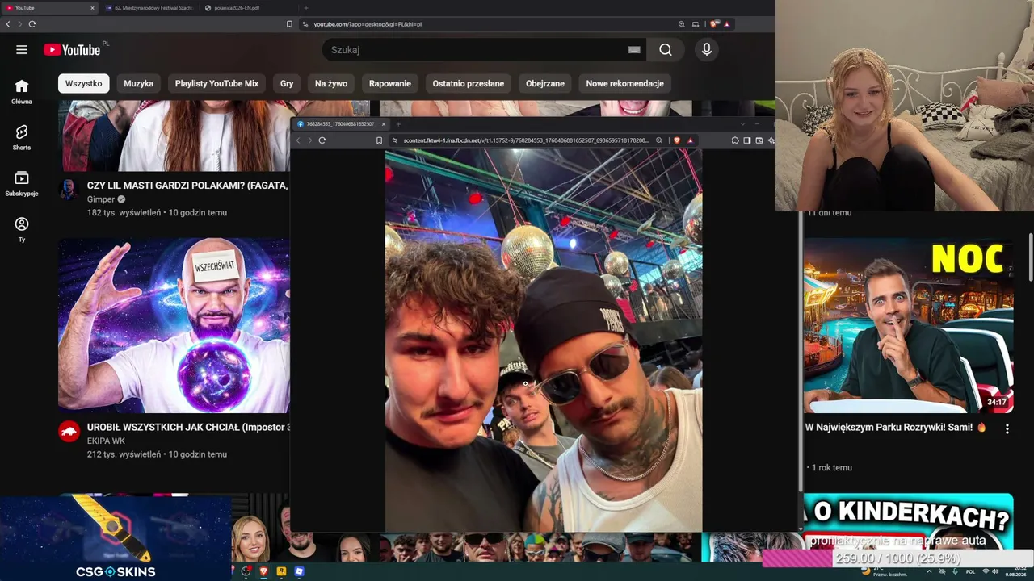
Task: Click the fbcdn window address bar URL
Action: point(527,140)
